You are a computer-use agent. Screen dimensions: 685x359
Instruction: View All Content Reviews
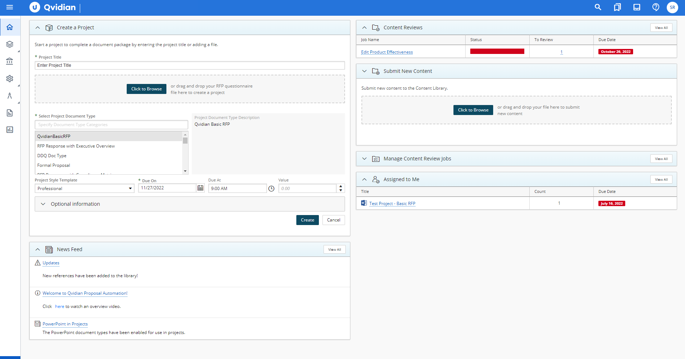(x=661, y=28)
